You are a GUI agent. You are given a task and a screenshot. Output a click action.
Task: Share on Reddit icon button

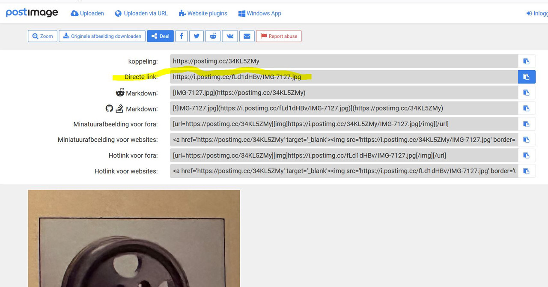pos(213,36)
